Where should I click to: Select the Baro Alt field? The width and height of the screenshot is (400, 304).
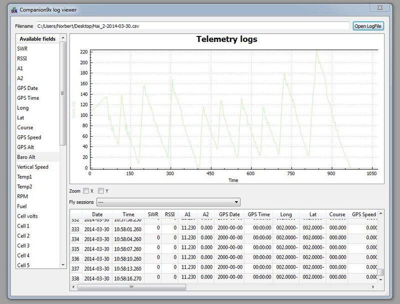point(37,157)
